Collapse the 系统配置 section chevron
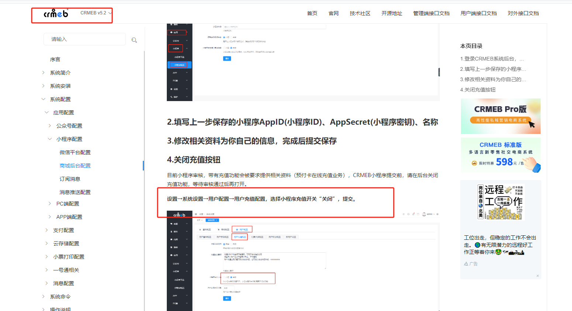This screenshot has height=311, width=572. click(x=43, y=99)
